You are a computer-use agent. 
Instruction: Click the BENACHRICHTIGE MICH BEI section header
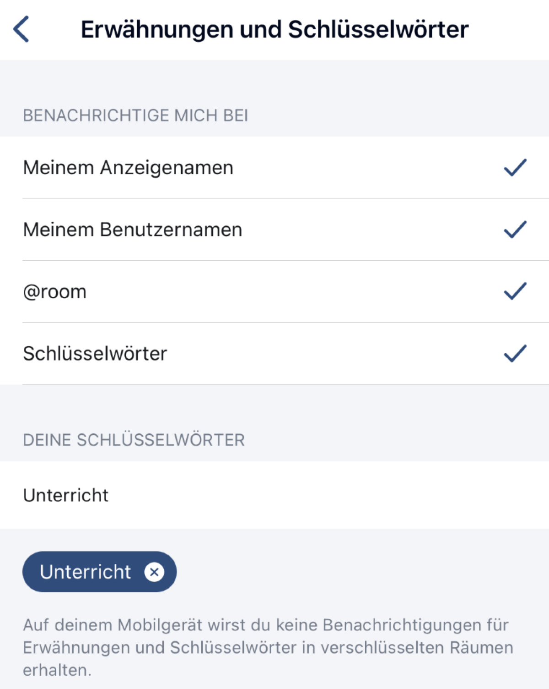coord(135,115)
